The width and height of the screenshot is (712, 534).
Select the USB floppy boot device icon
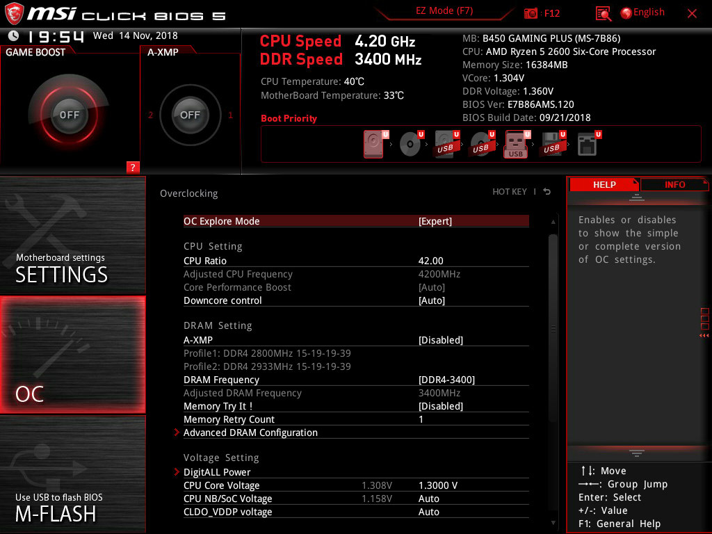[x=553, y=144]
